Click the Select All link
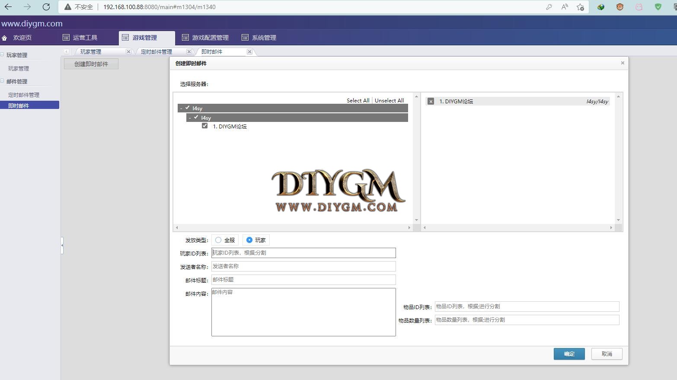Image resolution: width=677 pixels, height=380 pixels. [x=358, y=100]
